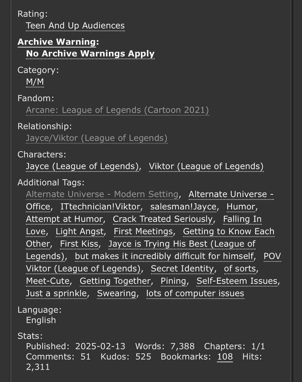
Task: Click the Self-Esteem Issues tag
Action: 236,281
